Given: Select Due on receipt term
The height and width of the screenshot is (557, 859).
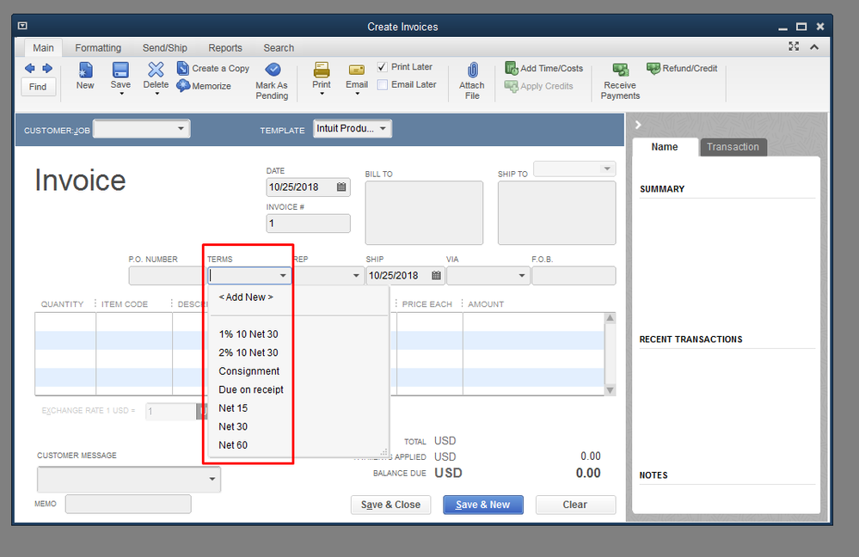Looking at the screenshot, I should pyautogui.click(x=251, y=390).
